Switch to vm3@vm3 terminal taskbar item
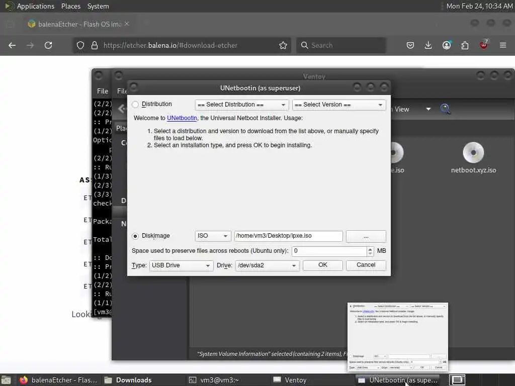The height and width of the screenshot is (386, 515). point(214,380)
